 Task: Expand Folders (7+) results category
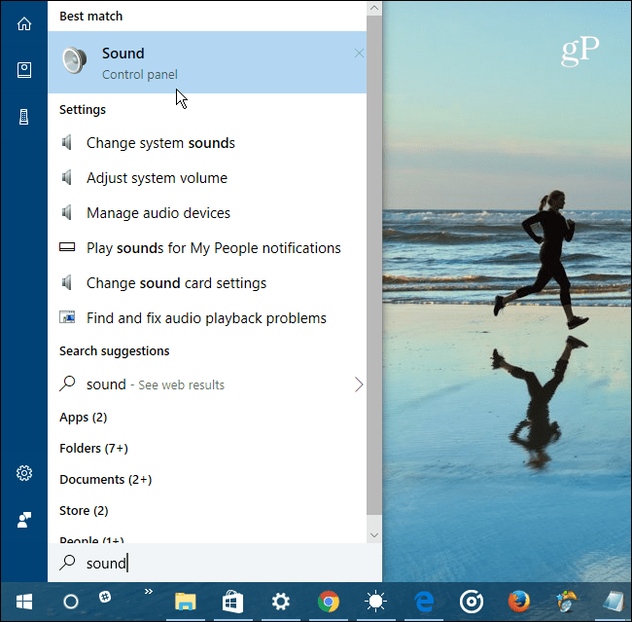tap(93, 449)
